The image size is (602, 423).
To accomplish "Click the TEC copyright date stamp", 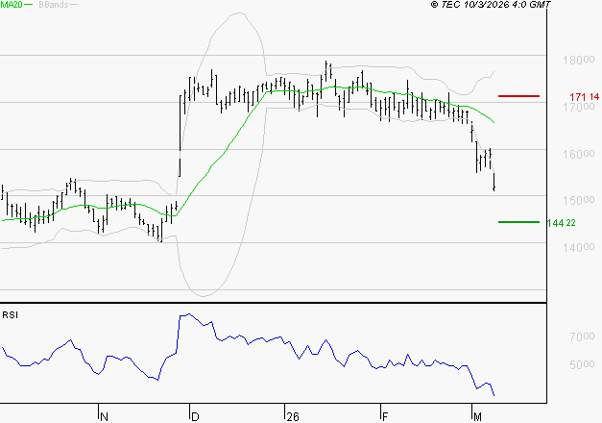I will click(x=491, y=5).
